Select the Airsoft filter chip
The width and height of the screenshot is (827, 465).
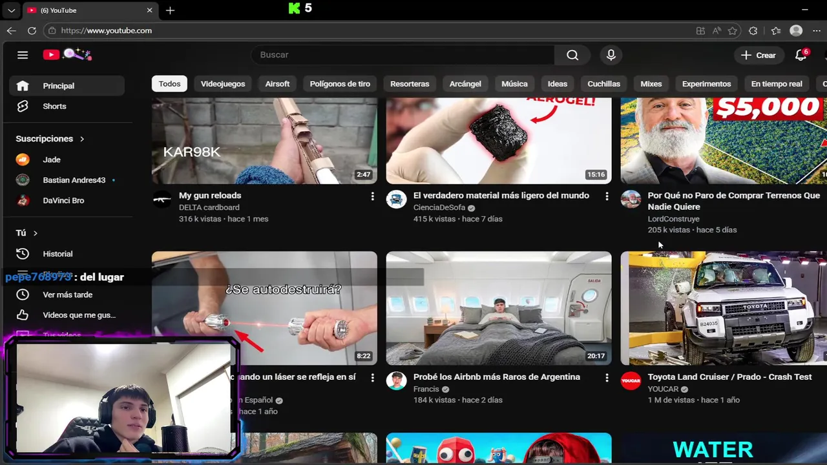click(x=277, y=84)
